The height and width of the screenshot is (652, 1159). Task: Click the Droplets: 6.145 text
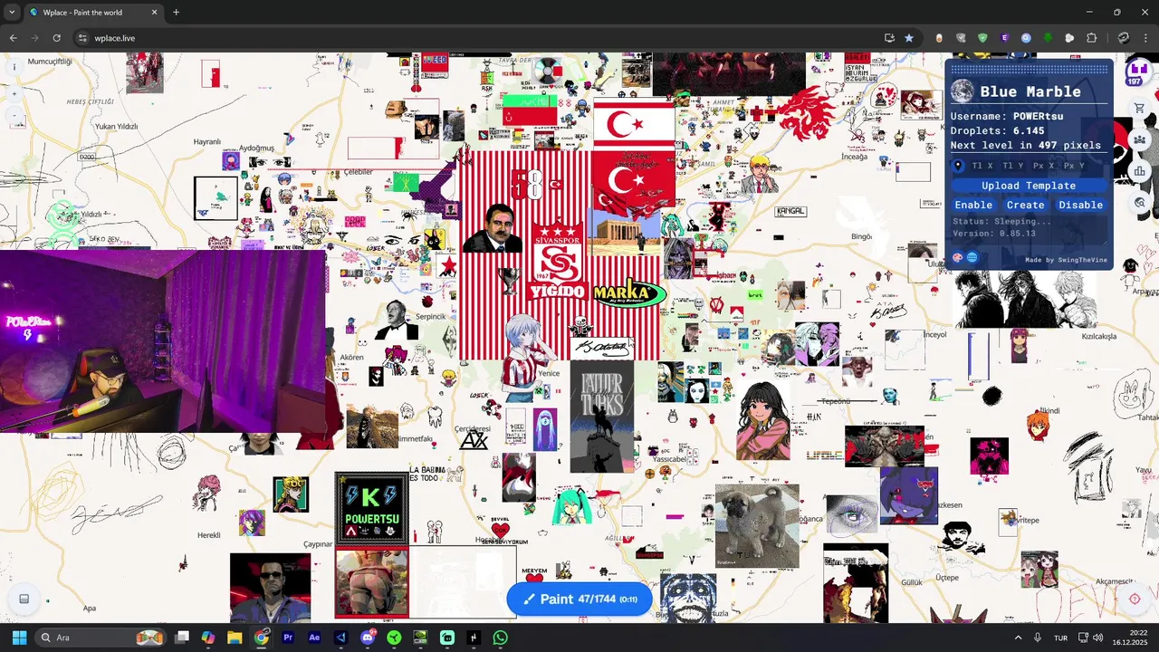997,130
